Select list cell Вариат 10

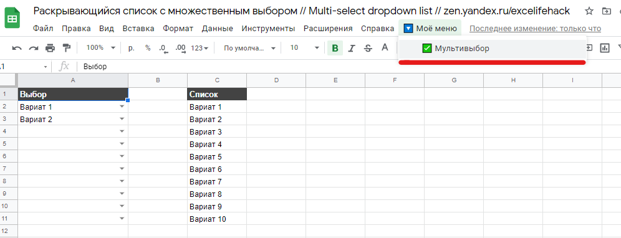click(x=217, y=219)
